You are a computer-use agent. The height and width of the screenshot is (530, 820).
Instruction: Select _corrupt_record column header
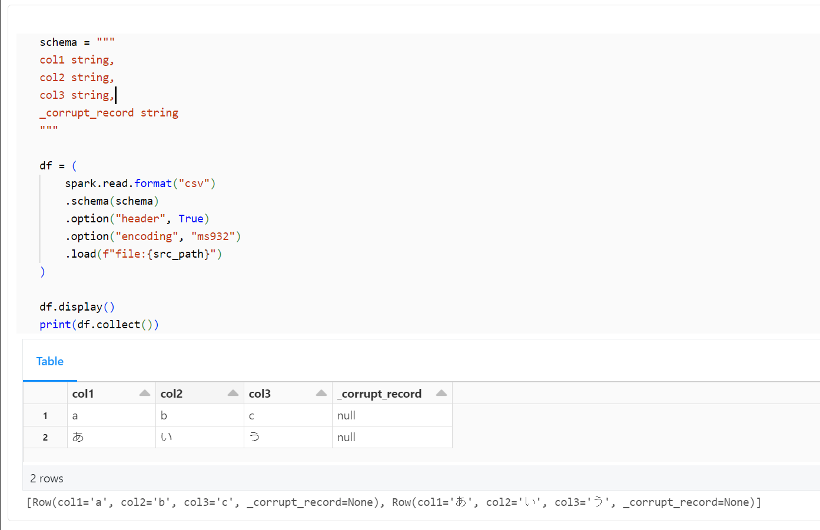(x=392, y=394)
